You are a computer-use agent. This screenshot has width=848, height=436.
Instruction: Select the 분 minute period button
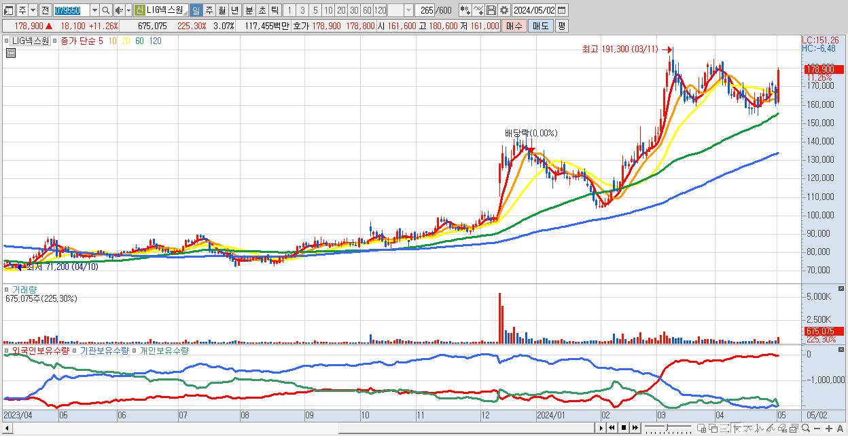click(x=249, y=10)
